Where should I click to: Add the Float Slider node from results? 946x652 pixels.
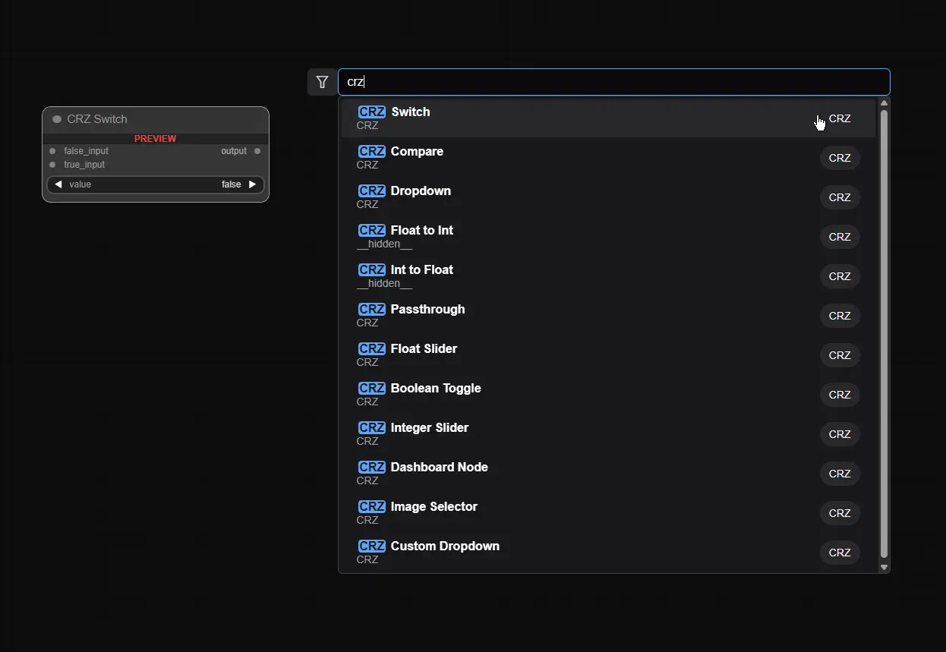424,349
